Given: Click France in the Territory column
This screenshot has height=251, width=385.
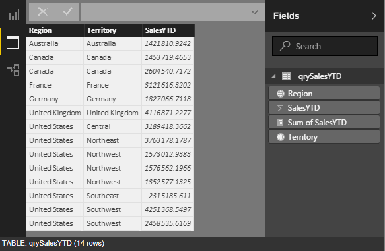Looking at the screenshot, I should coord(98,85).
